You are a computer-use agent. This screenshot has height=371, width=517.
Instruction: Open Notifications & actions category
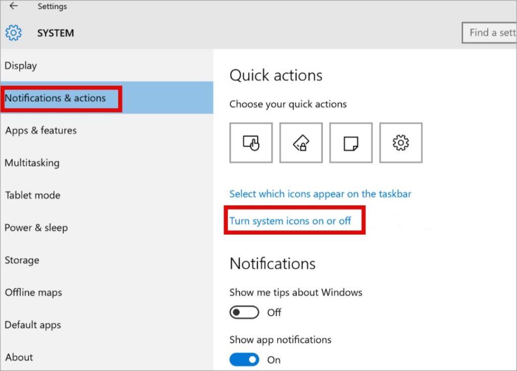[107, 98]
